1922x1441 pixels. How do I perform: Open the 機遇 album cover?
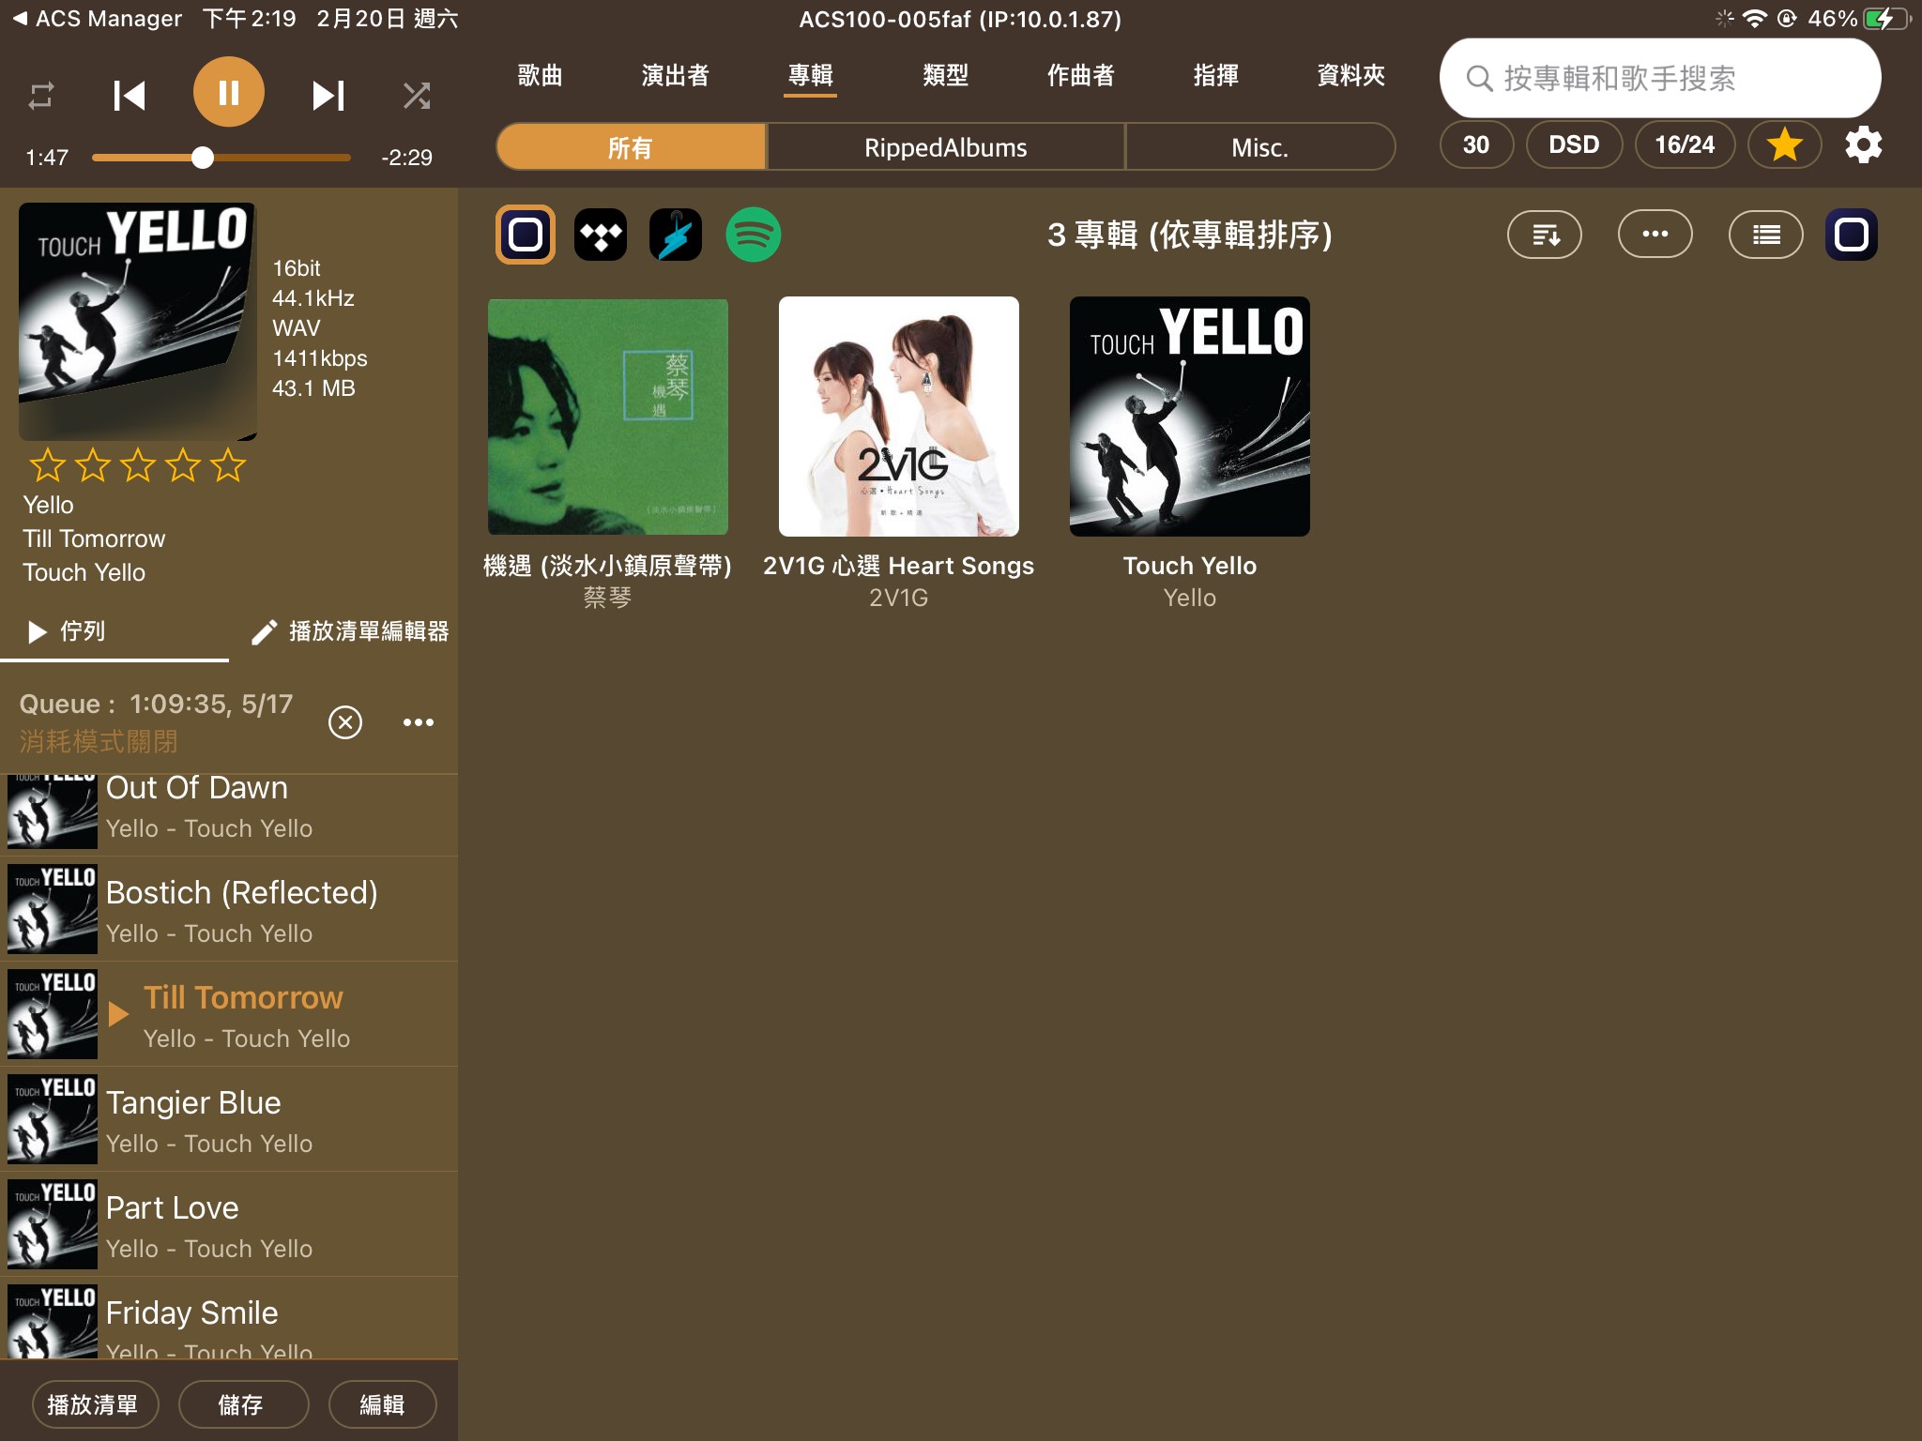coord(608,417)
